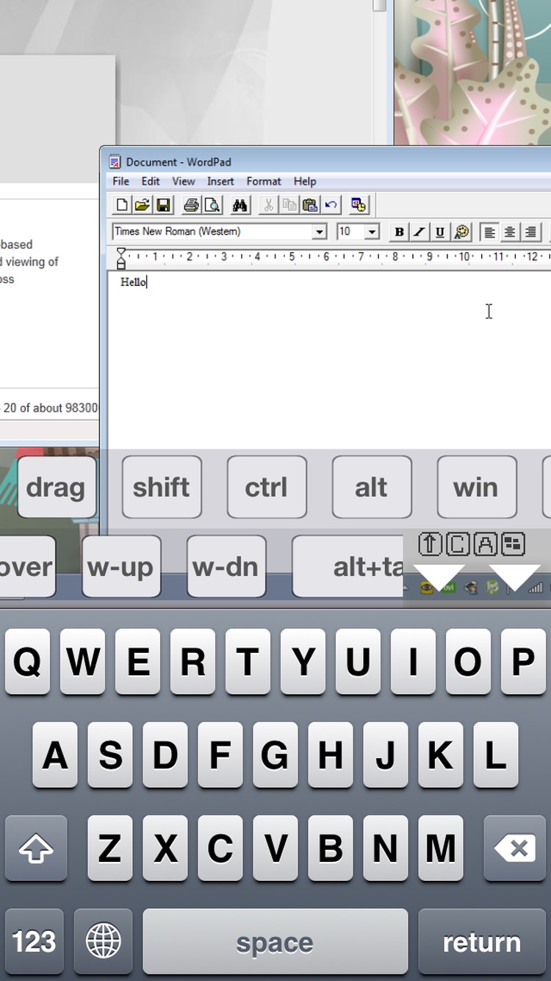Expand the Times New Roman font dropdown

click(x=320, y=232)
